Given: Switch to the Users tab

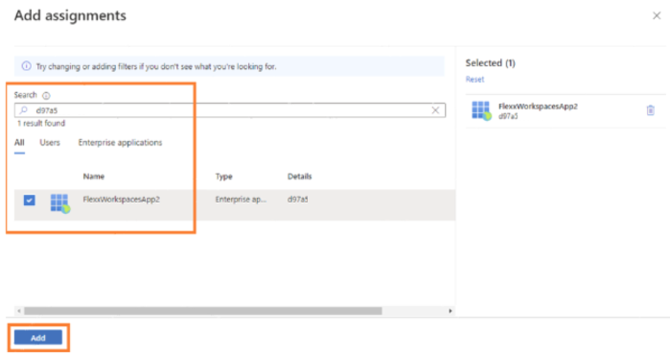Looking at the screenshot, I should point(50,143).
